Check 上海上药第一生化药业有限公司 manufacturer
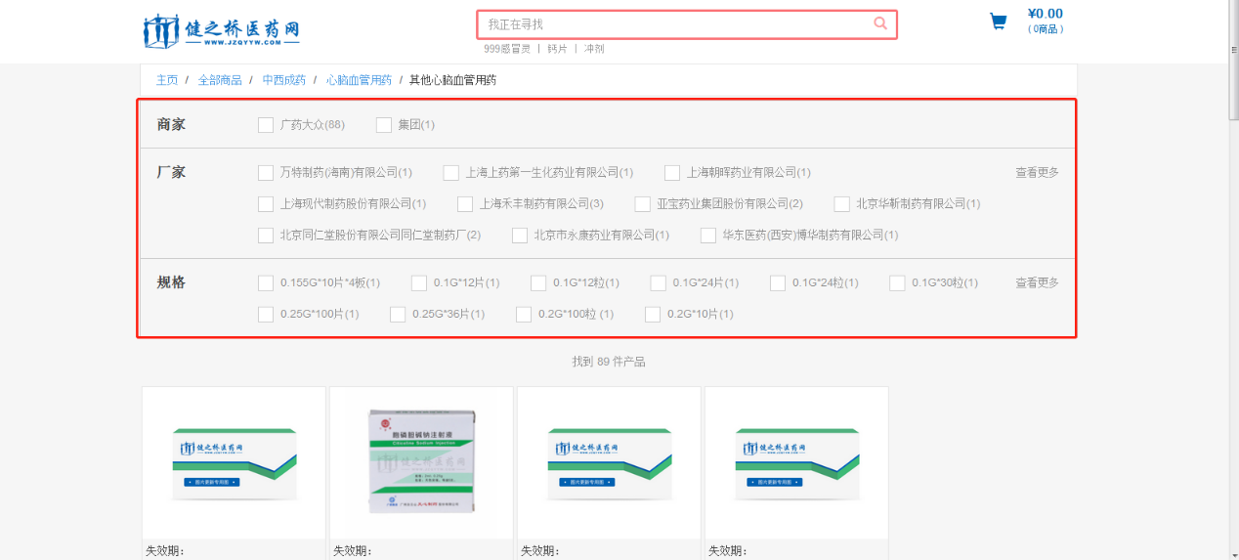 tap(450, 173)
